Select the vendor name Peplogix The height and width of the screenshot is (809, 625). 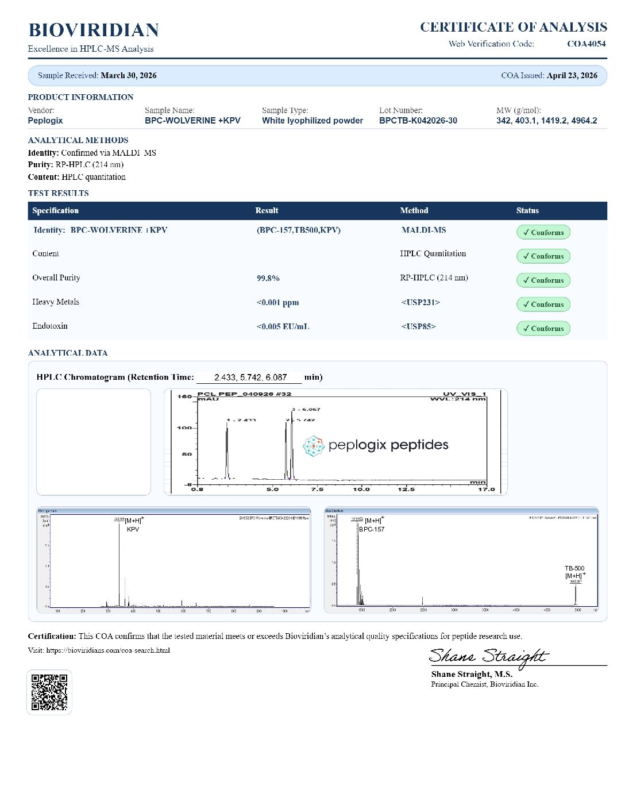coord(45,121)
